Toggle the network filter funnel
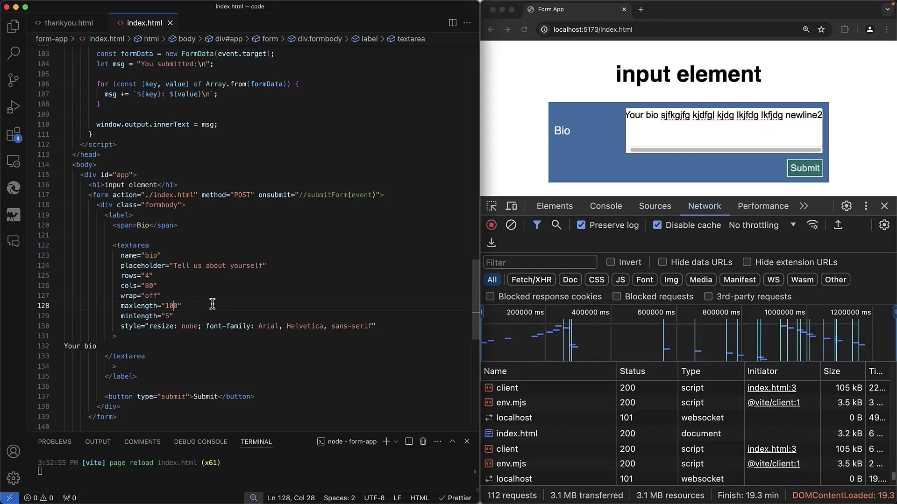897x504 pixels. pyautogui.click(x=537, y=225)
